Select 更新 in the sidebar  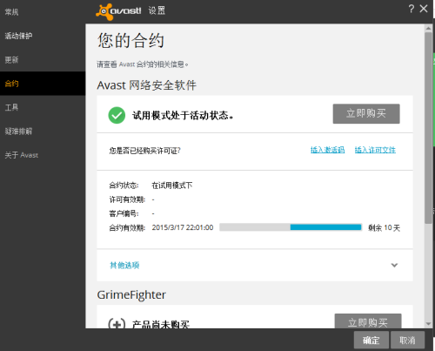pyautogui.click(x=11, y=59)
